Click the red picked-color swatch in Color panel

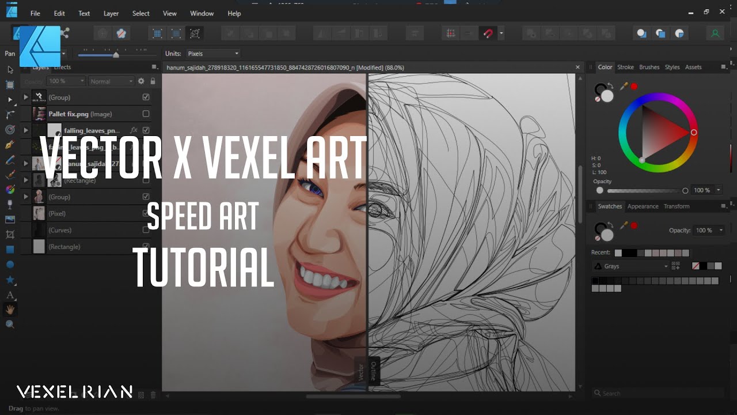click(634, 86)
